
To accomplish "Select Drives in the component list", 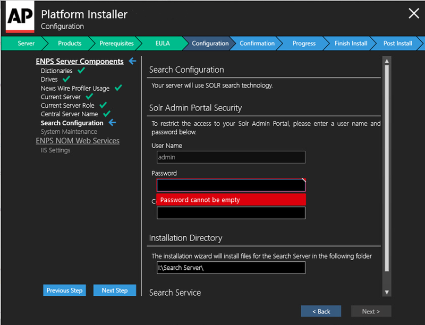I will pos(49,79).
